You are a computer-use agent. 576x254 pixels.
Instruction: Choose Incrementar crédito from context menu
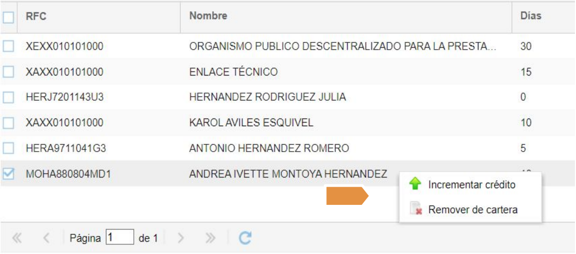click(x=471, y=185)
